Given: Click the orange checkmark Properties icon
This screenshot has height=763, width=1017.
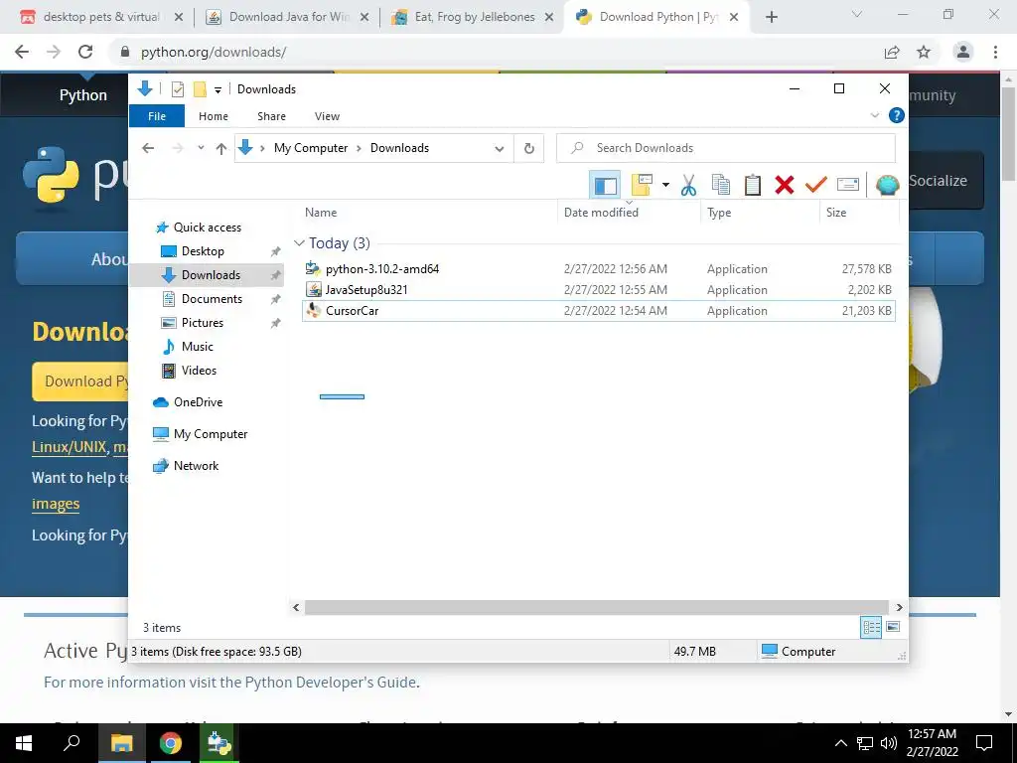Looking at the screenshot, I should [x=816, y=185].
